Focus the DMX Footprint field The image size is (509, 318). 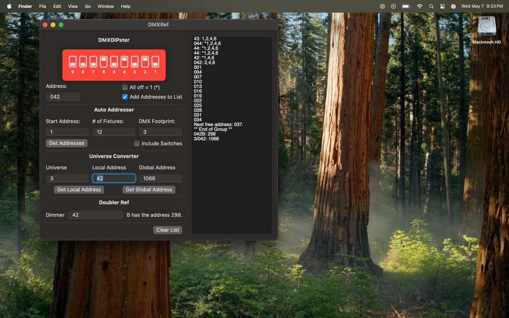tap(160, 132)
